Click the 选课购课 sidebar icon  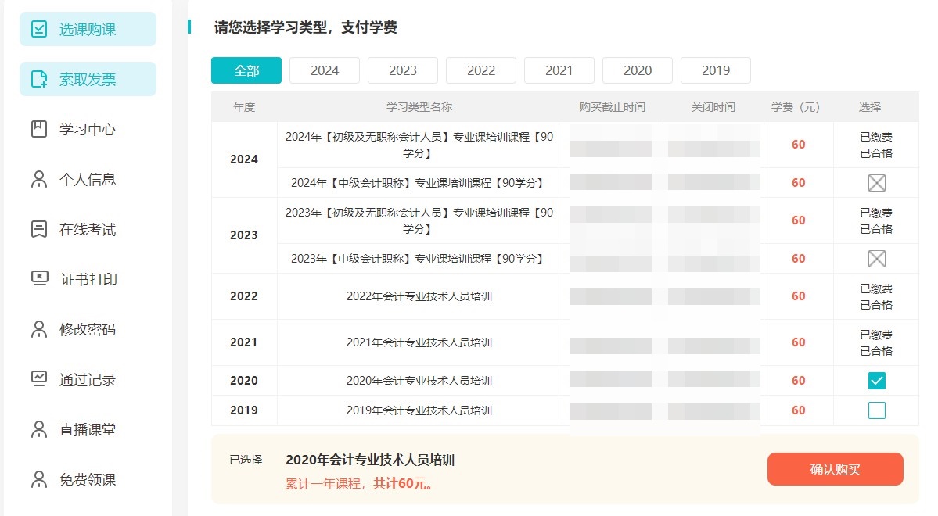[38, 29]
